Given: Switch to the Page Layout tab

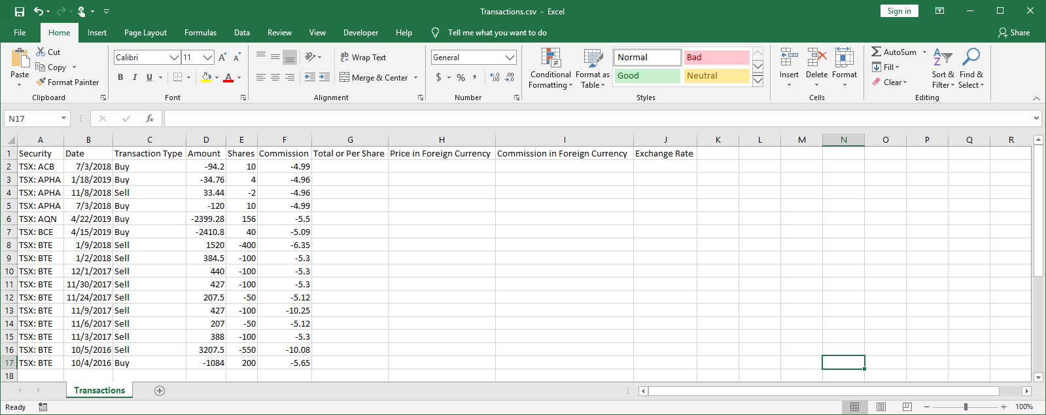Looking at the screenshot, I should pos(145,33).
